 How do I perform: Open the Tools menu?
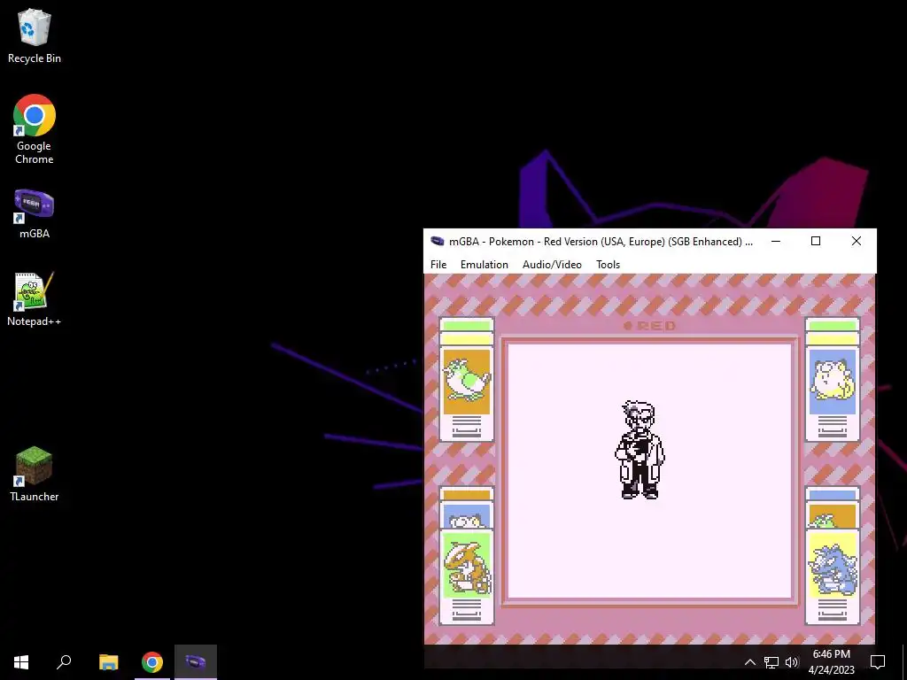tap(608, 264)
